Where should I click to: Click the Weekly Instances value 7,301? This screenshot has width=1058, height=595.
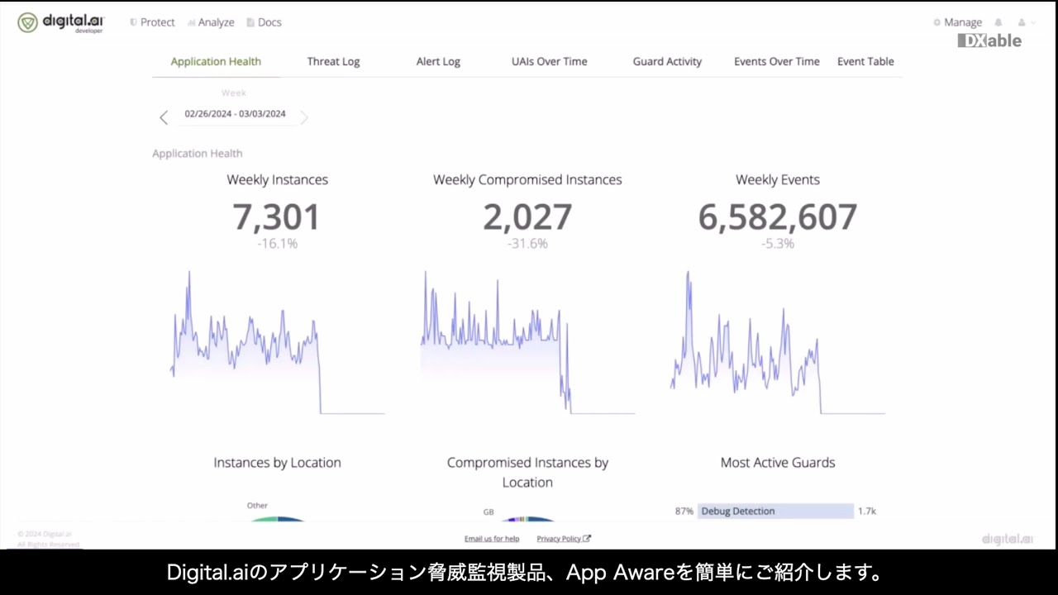[x=276, y=217]
